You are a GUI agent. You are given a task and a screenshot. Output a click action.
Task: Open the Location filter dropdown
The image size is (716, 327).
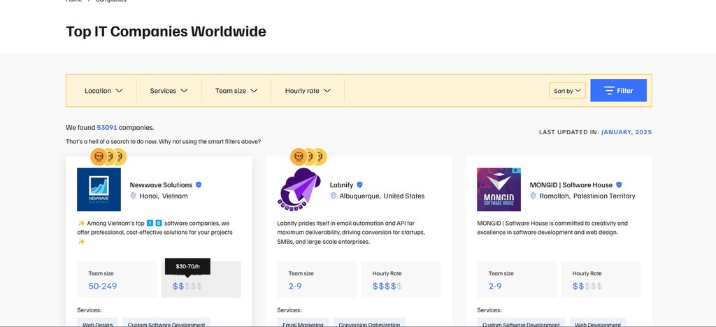coord(103,91)
